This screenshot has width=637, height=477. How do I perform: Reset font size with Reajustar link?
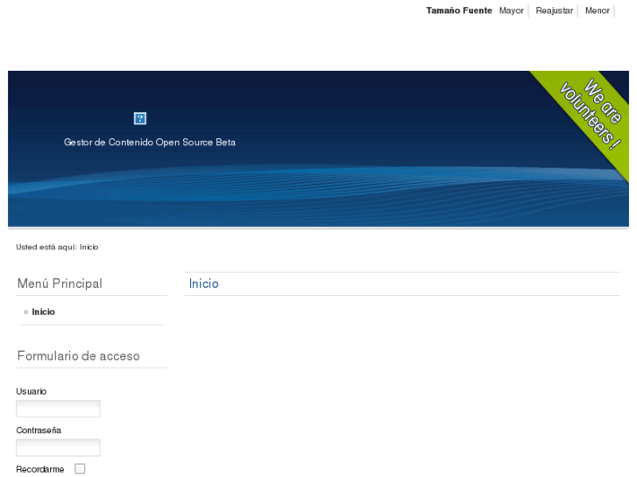[554, 11]
